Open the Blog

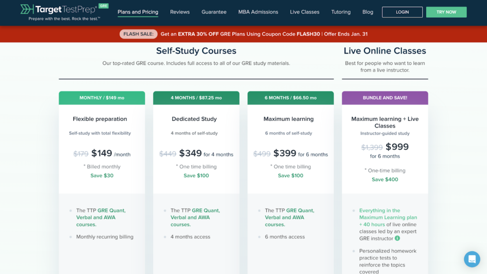[368, 12]
